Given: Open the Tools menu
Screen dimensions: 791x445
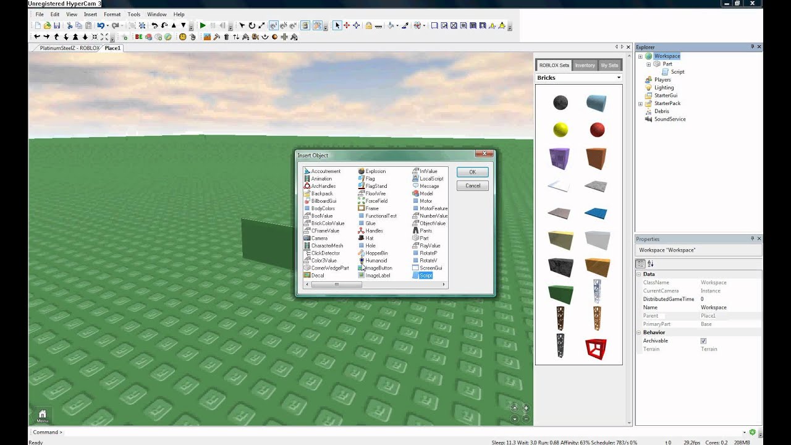Looking at the screenshot, I should (134, 14).
